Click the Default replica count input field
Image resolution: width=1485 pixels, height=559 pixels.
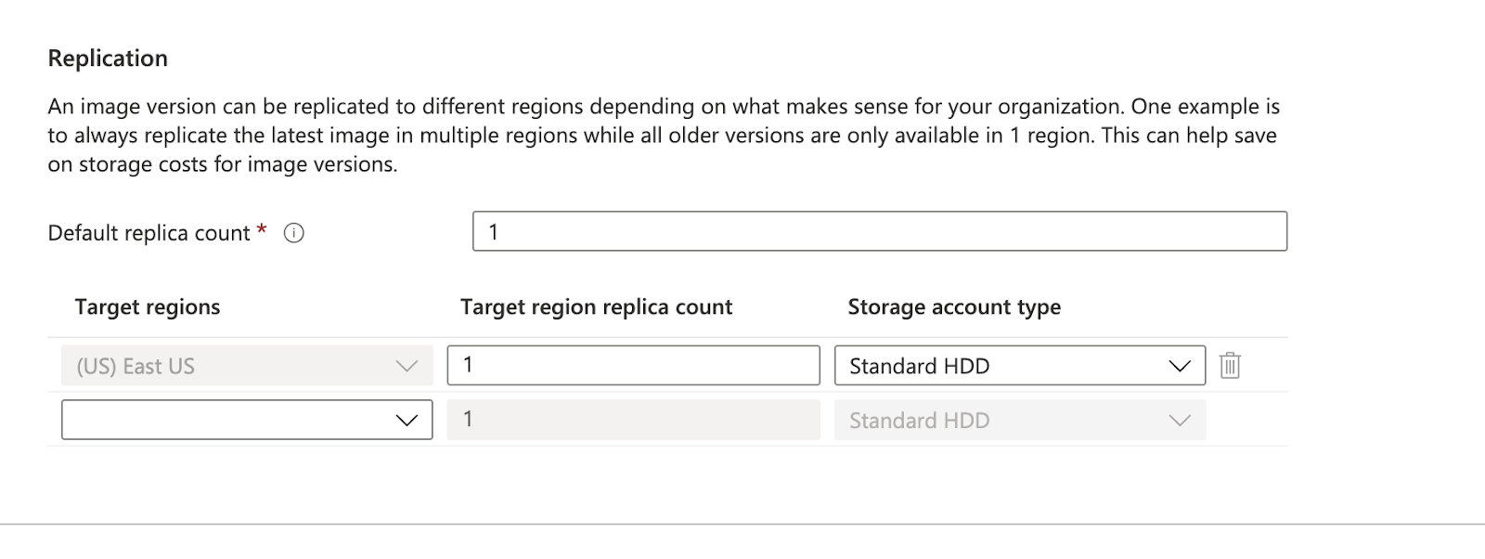click(x=878, y=231)
